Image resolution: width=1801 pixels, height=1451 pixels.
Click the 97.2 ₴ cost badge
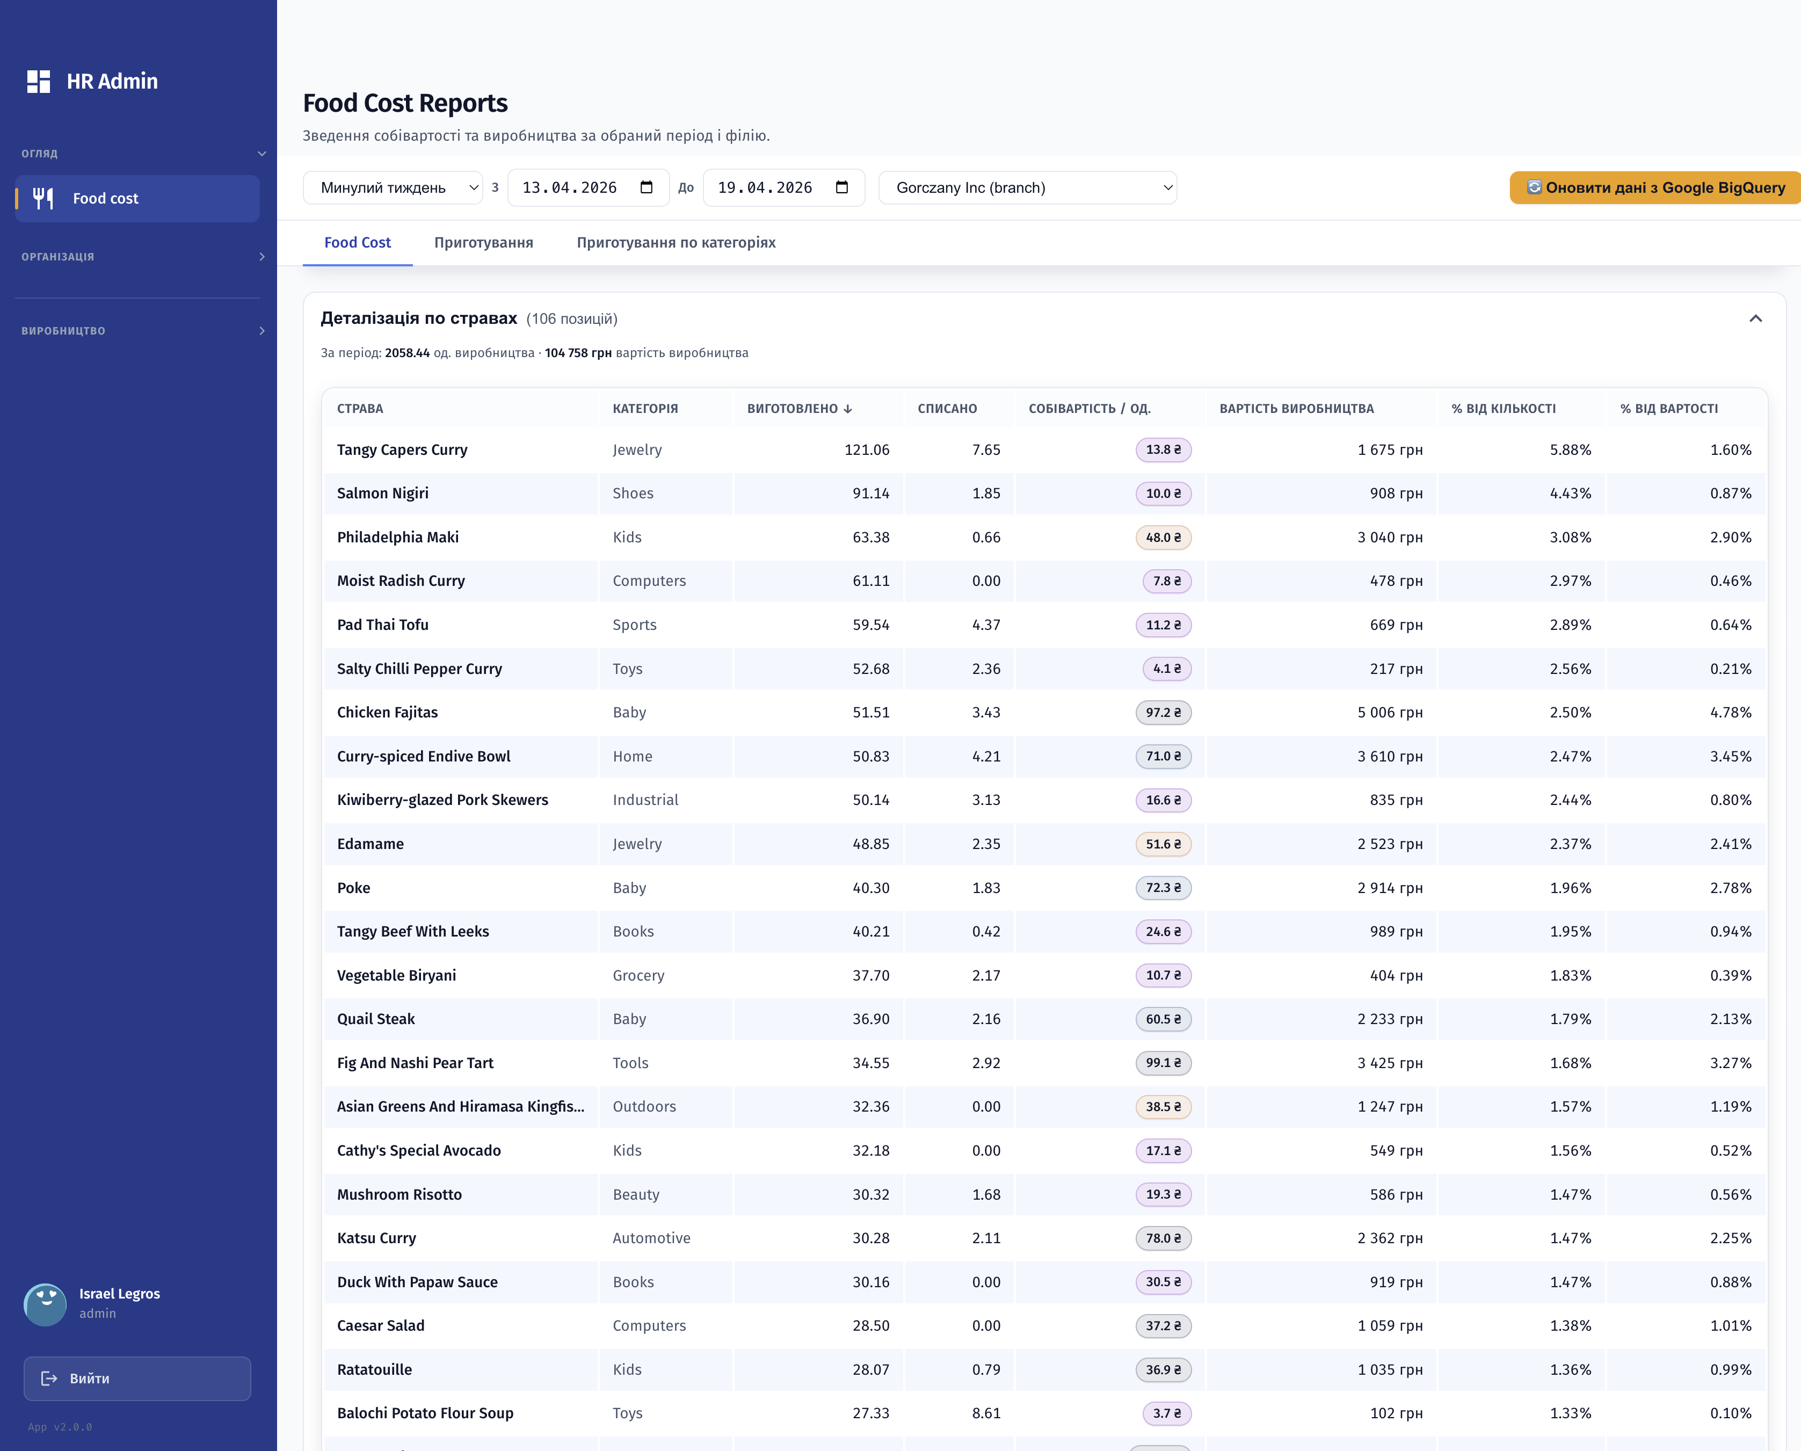tap(1163, 712)
